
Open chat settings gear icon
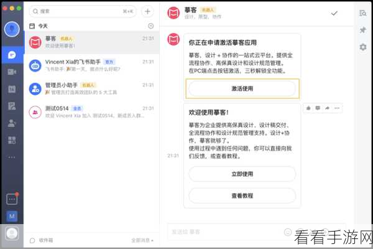(x=363, y=47)
